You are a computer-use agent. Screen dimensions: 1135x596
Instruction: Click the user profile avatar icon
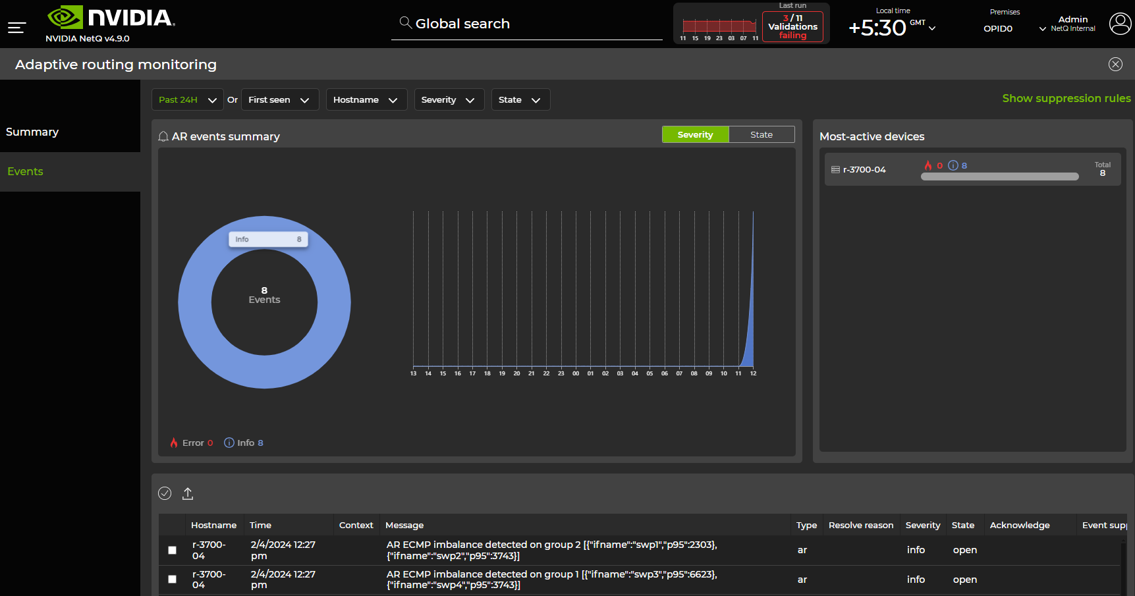pos(1120,24)
